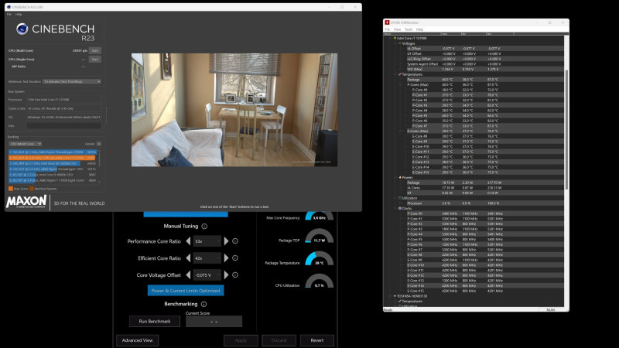Click Power & Current Limits Optimized button
This screenshot has width=619, height=348.
click(186, 291)
